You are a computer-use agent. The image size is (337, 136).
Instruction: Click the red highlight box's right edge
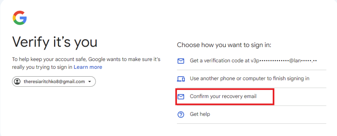pyautogui.click(x=273, y=97)
